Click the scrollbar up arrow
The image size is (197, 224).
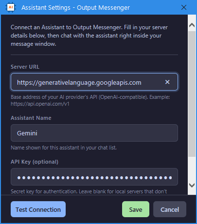[x=192, y=25]
